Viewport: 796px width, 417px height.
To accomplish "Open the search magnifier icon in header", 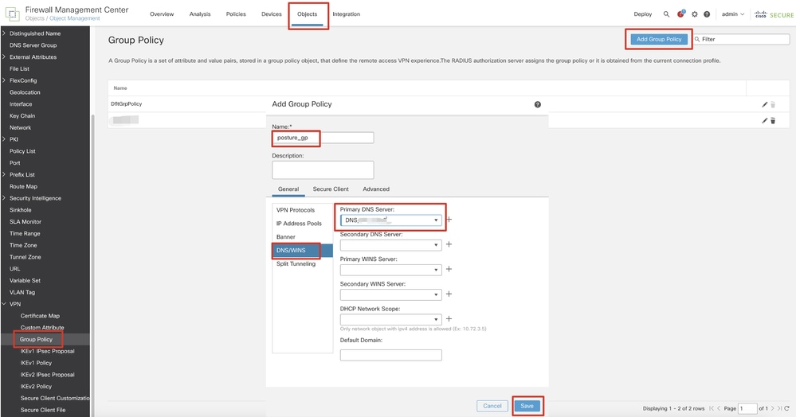I will [666, 14].
